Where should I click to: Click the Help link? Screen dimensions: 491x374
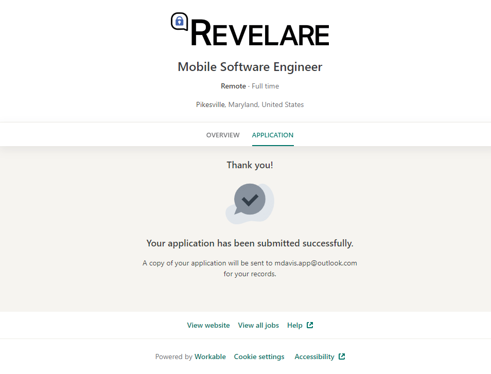click(295, 325)
